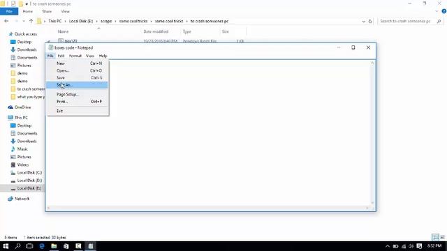The image size is (447, 251).
Task: Open the Notepad Help menu
Action: 103,56
